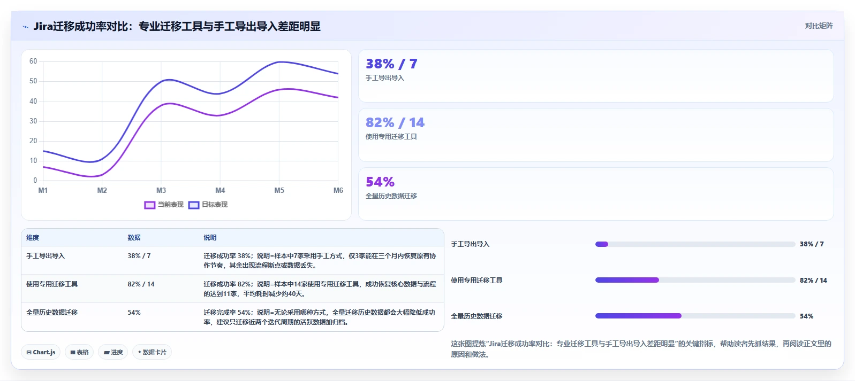This screenshot has height=381, width=855.
Task: Click the 当前表现 legend text
Action: point(171,205)
